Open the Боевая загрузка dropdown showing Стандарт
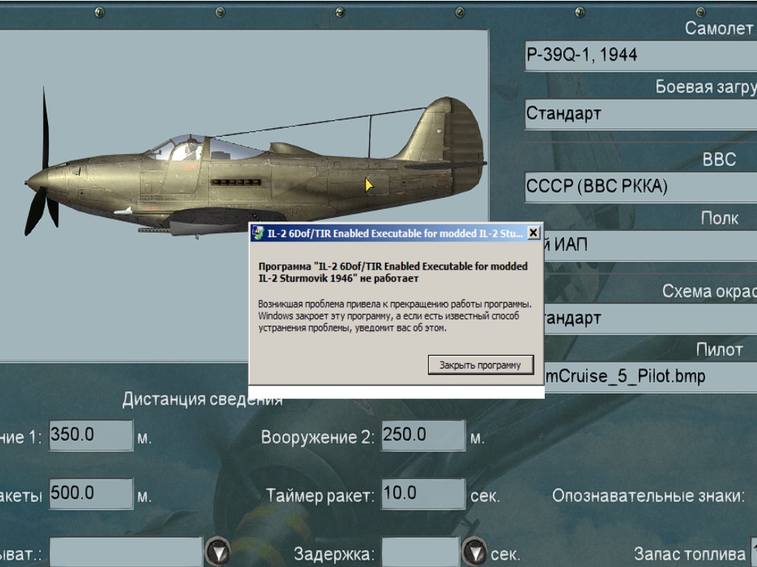Screen dimensions: 757x567 click(x=641, y=114)
